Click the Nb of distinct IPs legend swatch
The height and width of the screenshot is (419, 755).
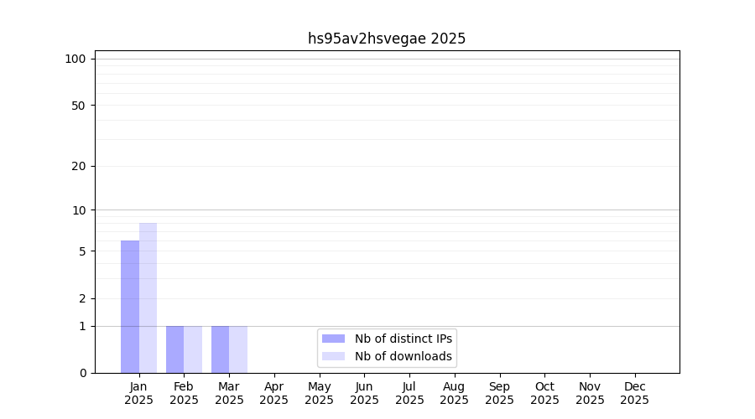coord(333,339)
